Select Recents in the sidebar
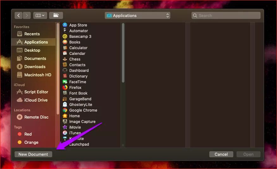Screen dimensions: 277x169 [x=34, y=34]
